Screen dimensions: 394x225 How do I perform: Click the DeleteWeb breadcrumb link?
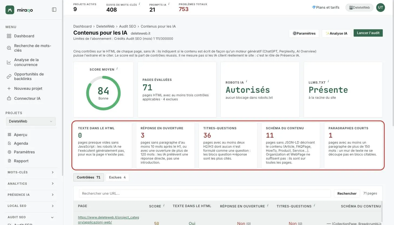tap(106, 26)
